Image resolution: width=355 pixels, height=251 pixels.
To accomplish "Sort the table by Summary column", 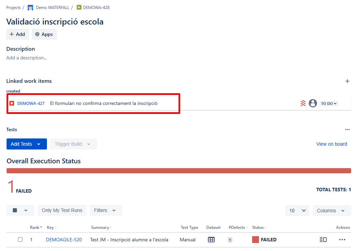I will click(x=102, y=228).
